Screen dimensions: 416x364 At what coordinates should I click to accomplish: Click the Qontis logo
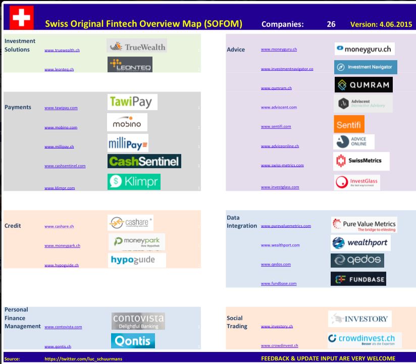[x=133, y=341]
